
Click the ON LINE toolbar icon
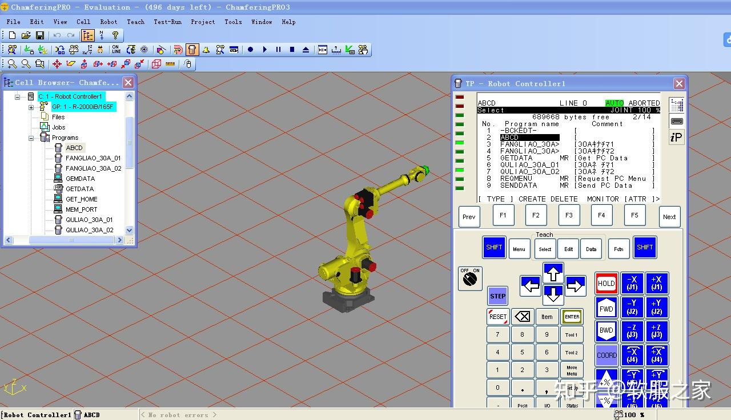click(x=116, y=50)
